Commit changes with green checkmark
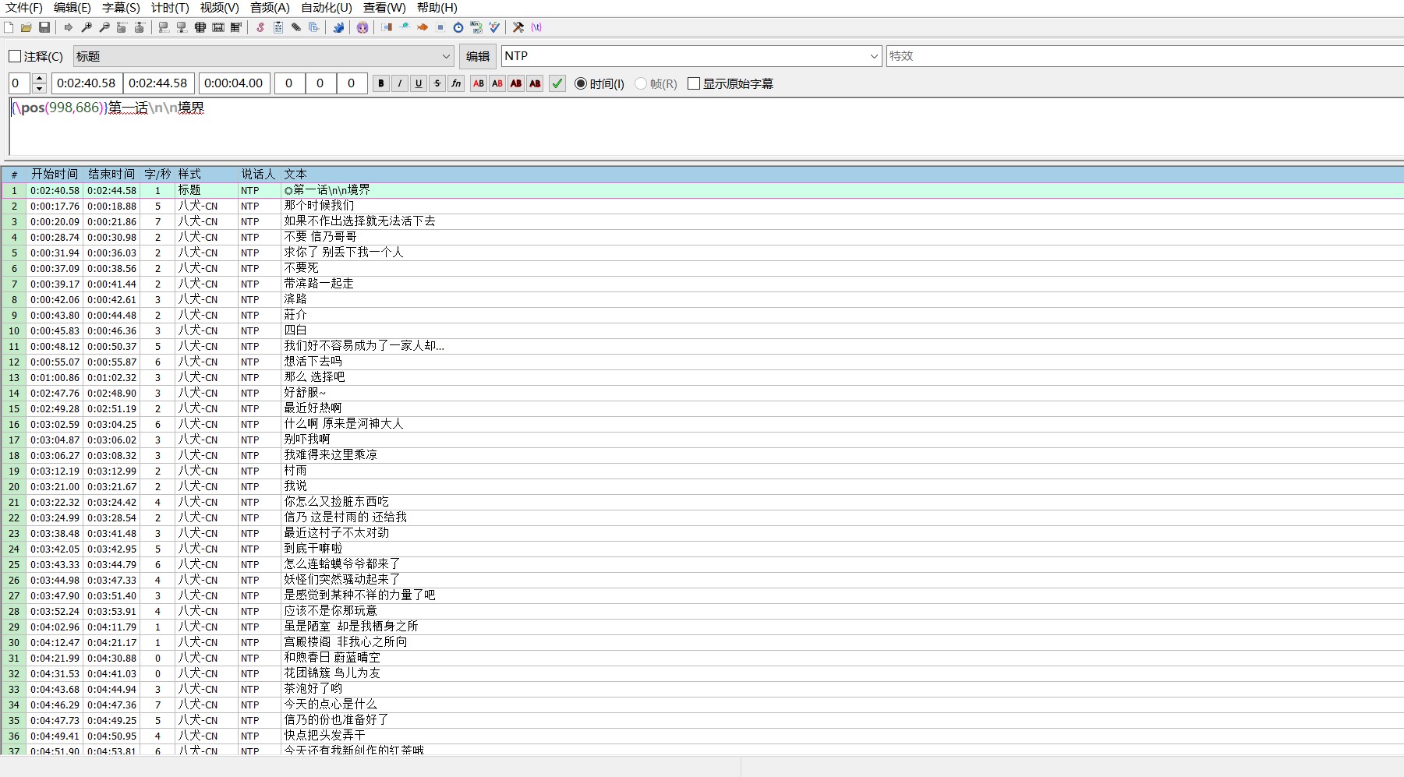Image resolution: width=1404 pixels, height=777 pixels. click(x=557, y=83)
